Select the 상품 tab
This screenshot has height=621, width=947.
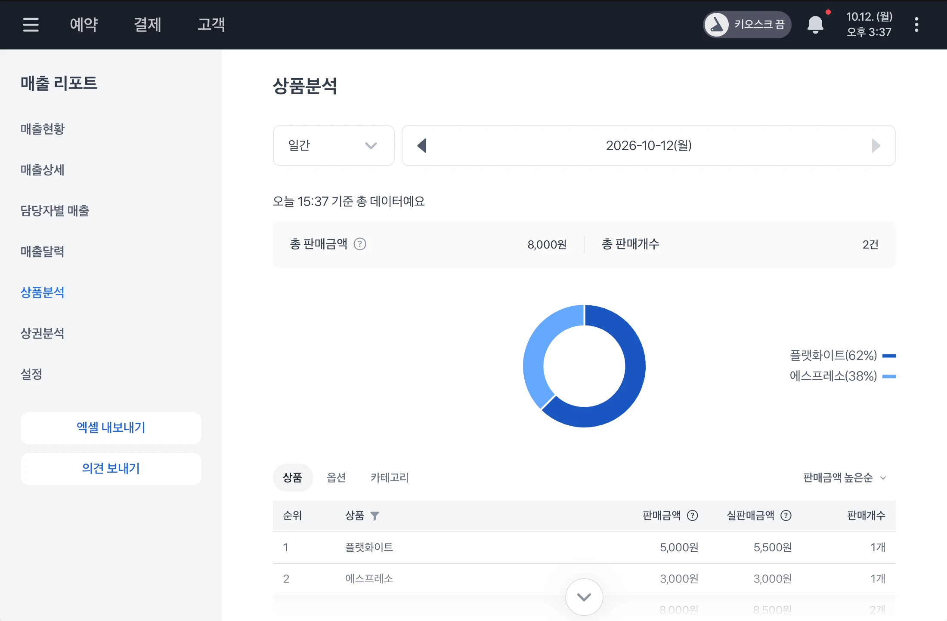tap(293, 477)
